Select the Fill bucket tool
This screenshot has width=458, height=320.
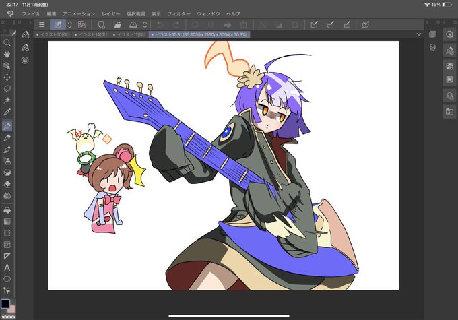7,210
